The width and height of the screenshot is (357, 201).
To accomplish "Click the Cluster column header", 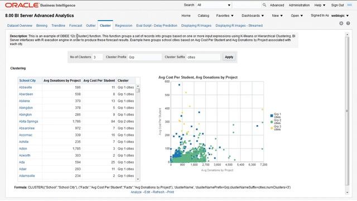I will click(x=123, y=80).
